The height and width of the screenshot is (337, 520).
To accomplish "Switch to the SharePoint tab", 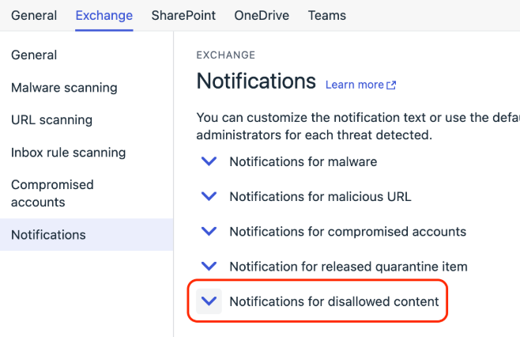I will click(x=183, y=16).
